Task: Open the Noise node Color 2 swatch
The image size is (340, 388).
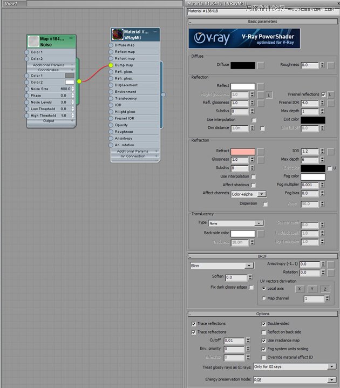Action: (x=70, y=82)
